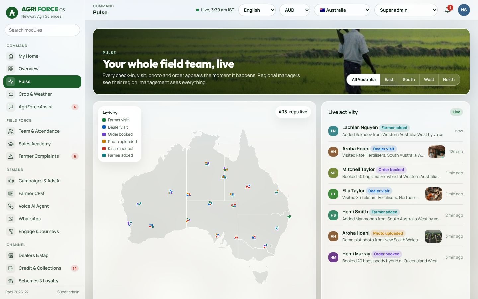Open the English language dropdown
The width and height of the screenshot is (478, 299).
pyautogui.click(x=257, y=10)
